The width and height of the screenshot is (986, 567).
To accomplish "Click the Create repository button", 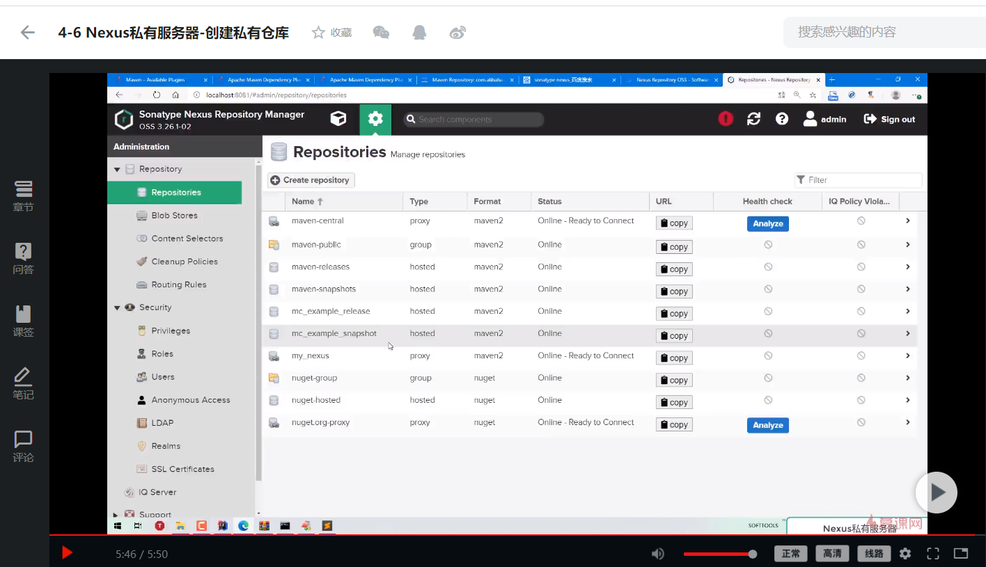I will pyautogui.click(x=311, y=180).
